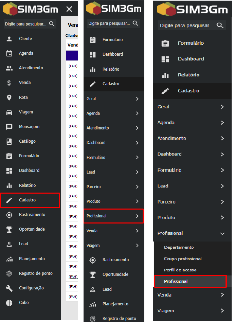234x322 pixels.
Task: Click the Relatório bar chart icon in left sidebar
Action: (x=9, y=185)
